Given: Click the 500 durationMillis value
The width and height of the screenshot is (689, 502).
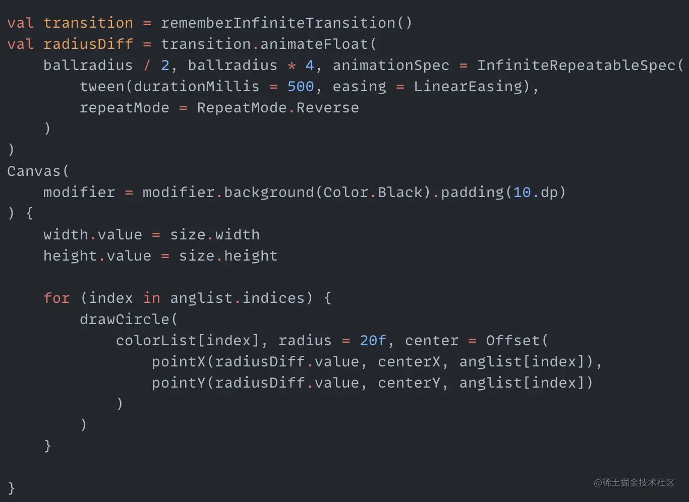Looking at the screenshot, I should [301, 87].
